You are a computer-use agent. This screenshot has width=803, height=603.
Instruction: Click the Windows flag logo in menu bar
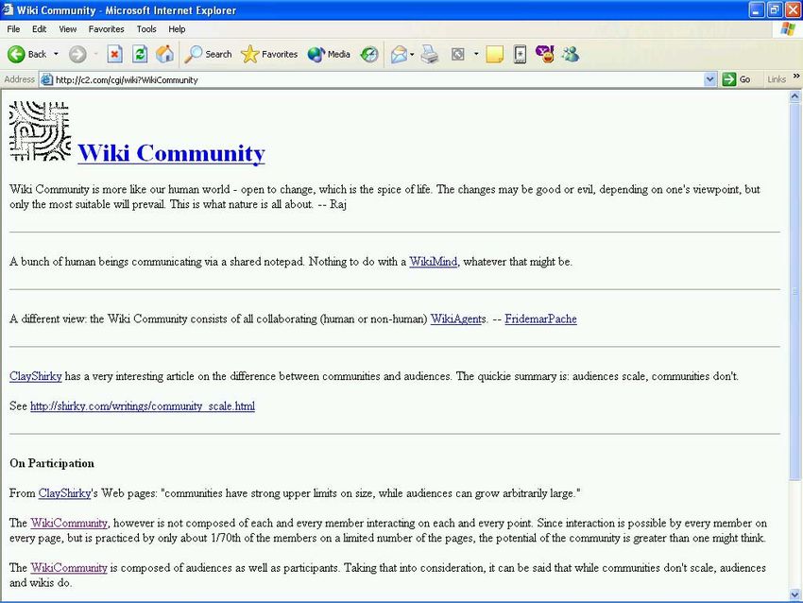(788, 28)
